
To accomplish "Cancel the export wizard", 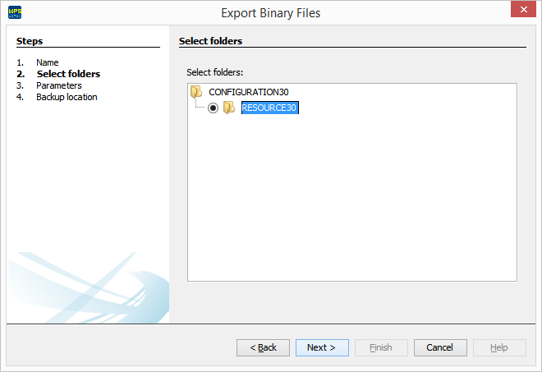I will 440,347.
